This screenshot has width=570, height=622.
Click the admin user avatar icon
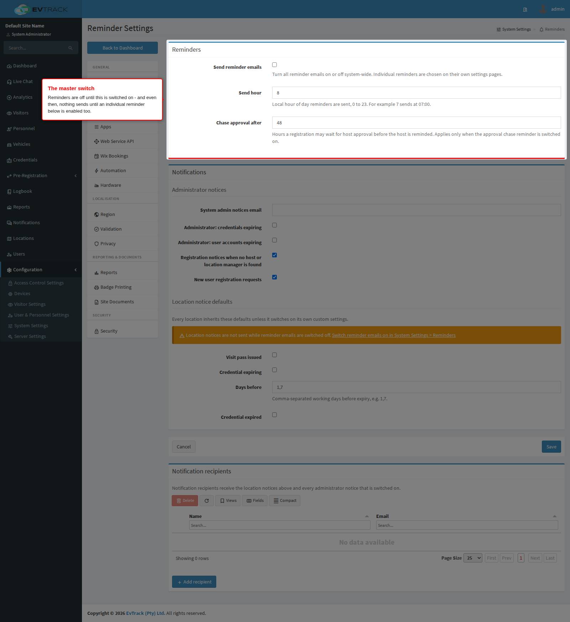pos(543,9)
